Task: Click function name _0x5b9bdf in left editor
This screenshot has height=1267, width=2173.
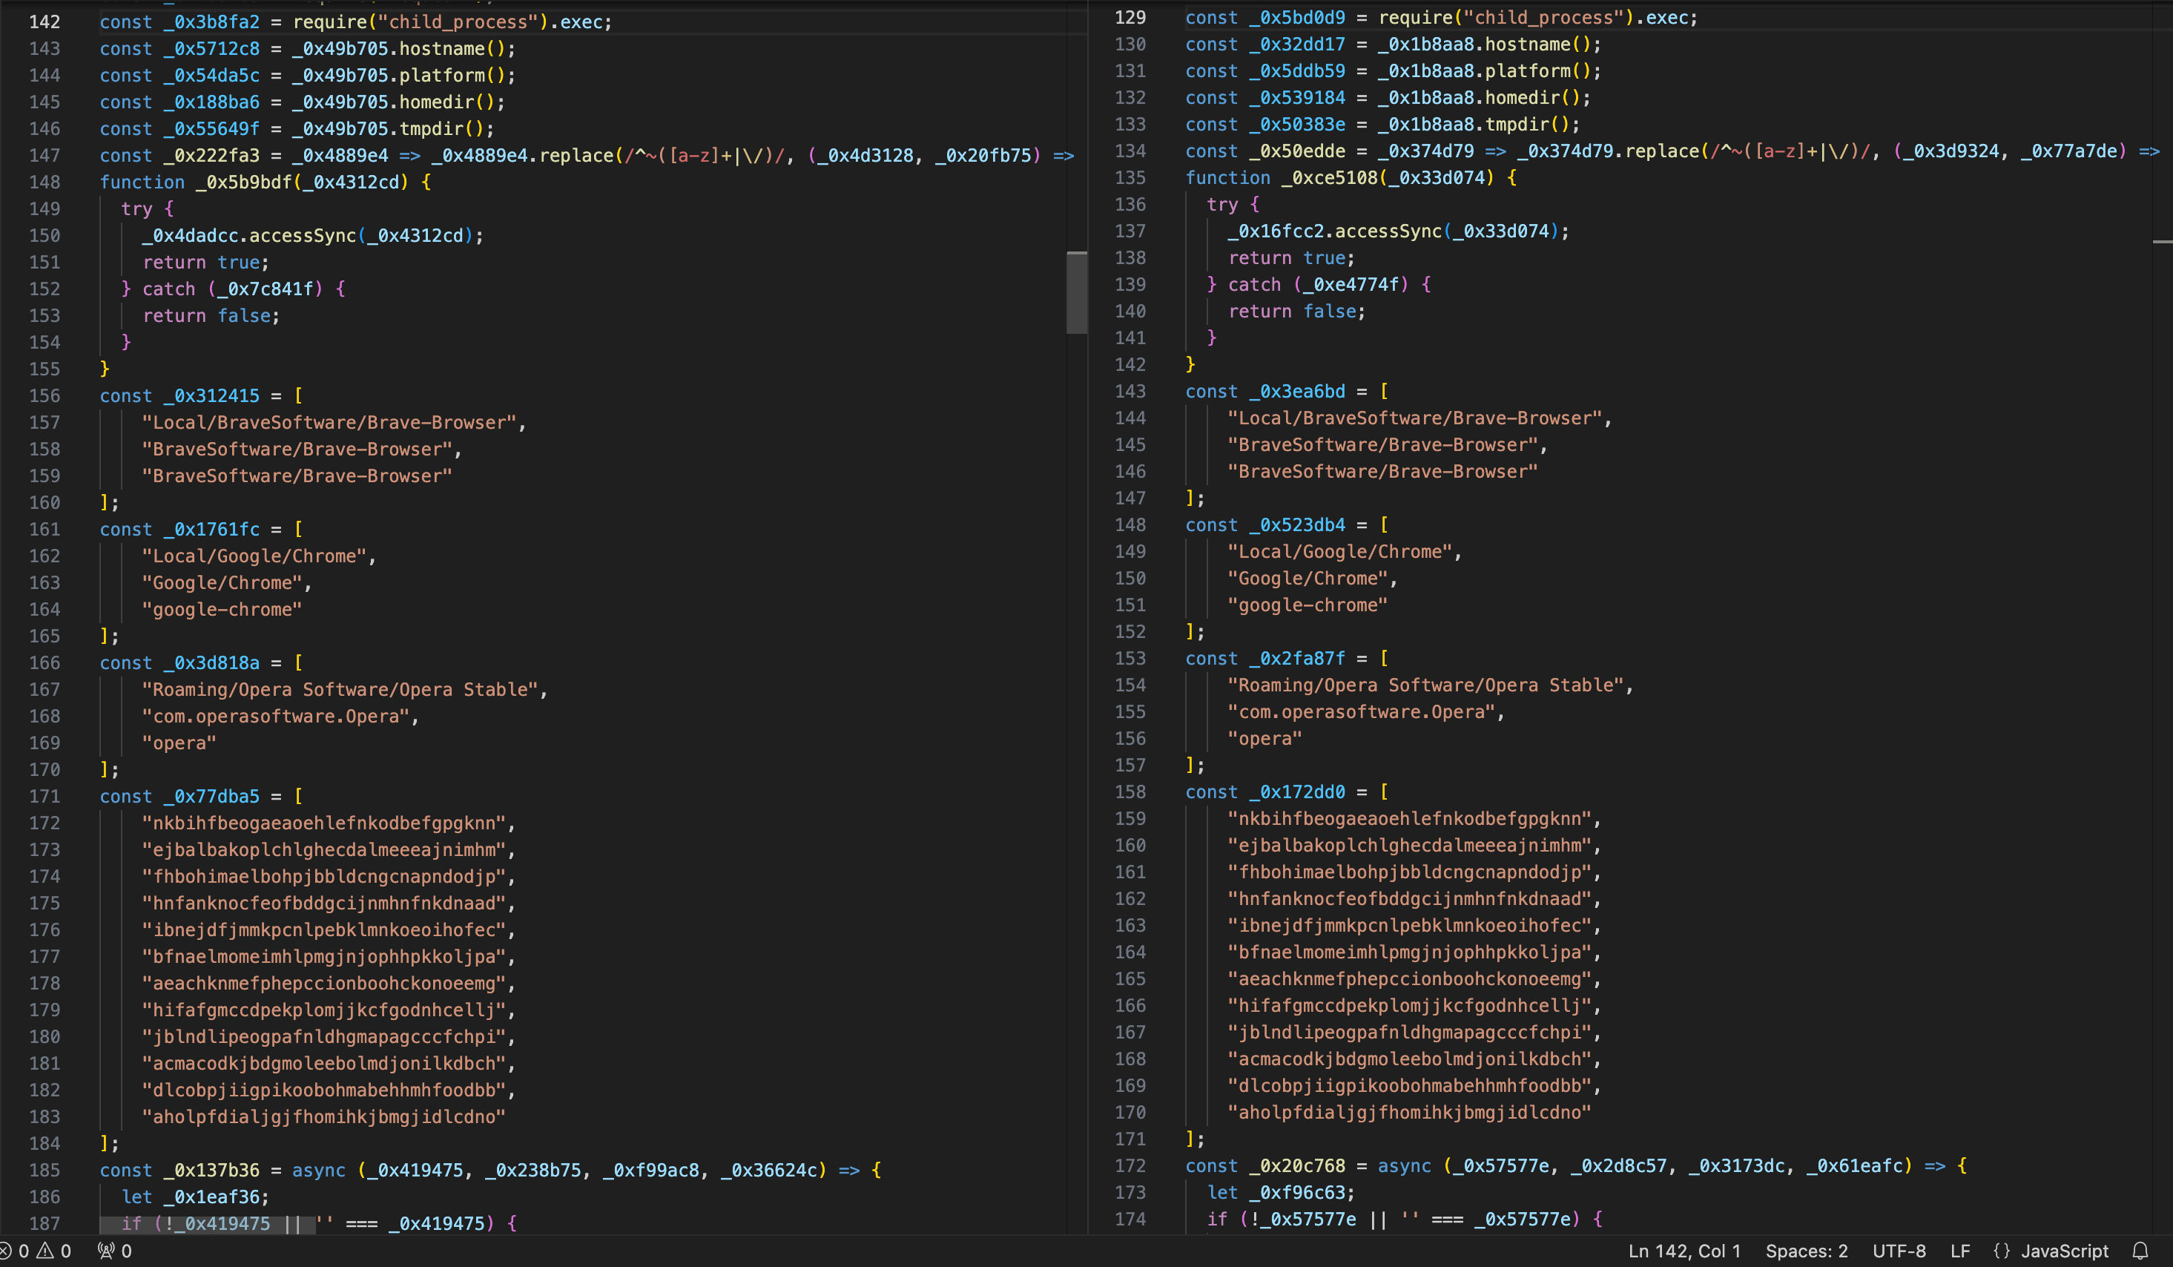Action: pos(243,182)
